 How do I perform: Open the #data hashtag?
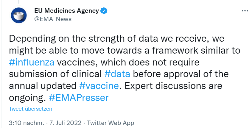(x=117, y=74)
